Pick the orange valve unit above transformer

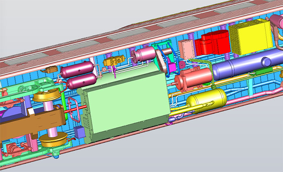pyautogui.click(x=115, y=61)
